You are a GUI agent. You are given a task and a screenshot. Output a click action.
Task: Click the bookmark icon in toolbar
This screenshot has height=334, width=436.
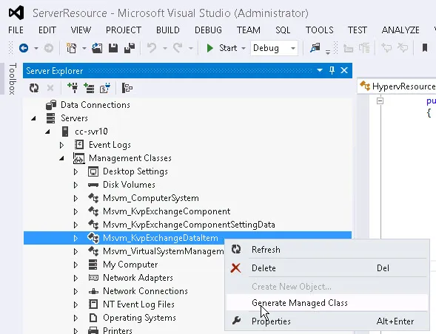(x=425, y=48)
